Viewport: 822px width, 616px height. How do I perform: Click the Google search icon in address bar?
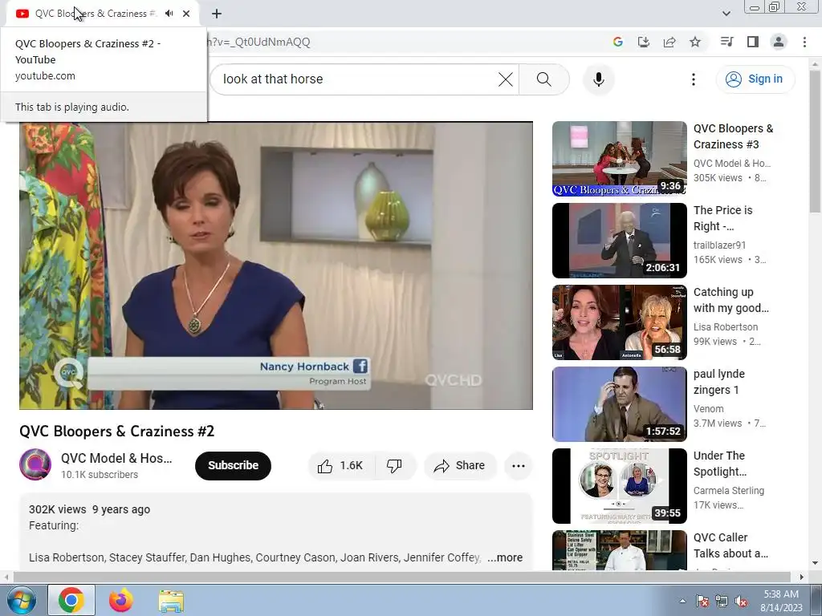618,42
